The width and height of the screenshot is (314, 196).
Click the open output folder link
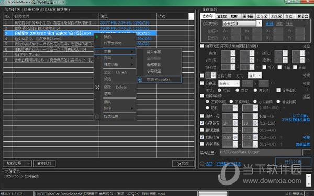tap(229, 164)
